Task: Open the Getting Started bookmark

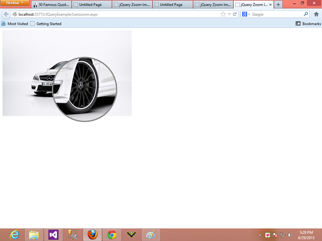Action: (x=46, y=24)
